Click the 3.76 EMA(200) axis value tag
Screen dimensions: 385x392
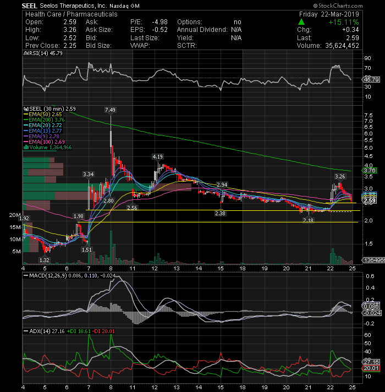tap(370, 171)
